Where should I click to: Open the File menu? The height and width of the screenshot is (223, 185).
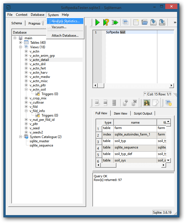click(x=10, y=15)
